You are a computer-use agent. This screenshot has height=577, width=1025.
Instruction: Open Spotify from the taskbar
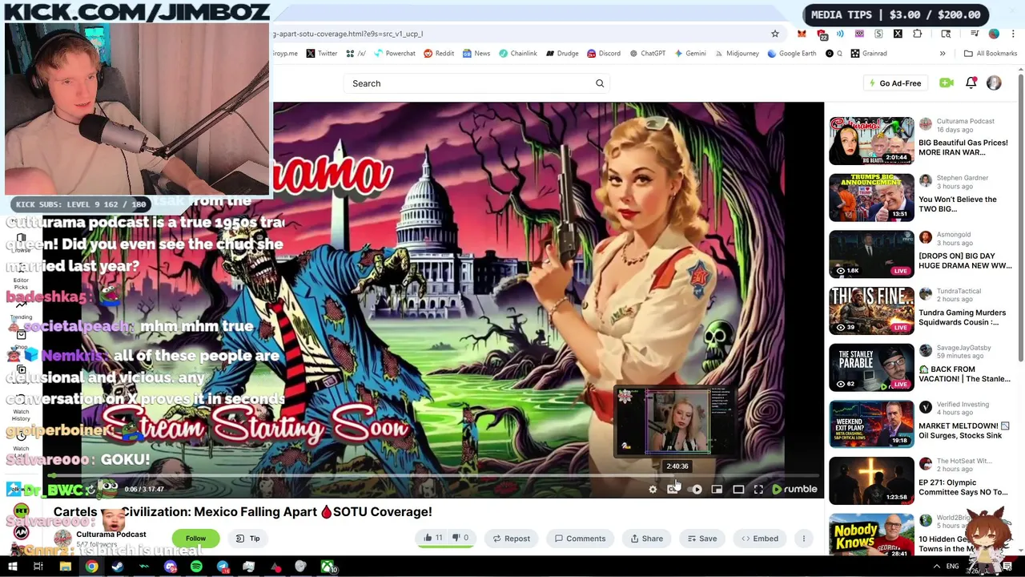pyautogui.click(x=196, y=567)
